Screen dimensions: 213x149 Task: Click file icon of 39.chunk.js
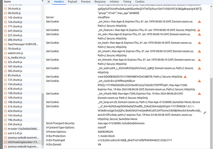click(6, 9)
